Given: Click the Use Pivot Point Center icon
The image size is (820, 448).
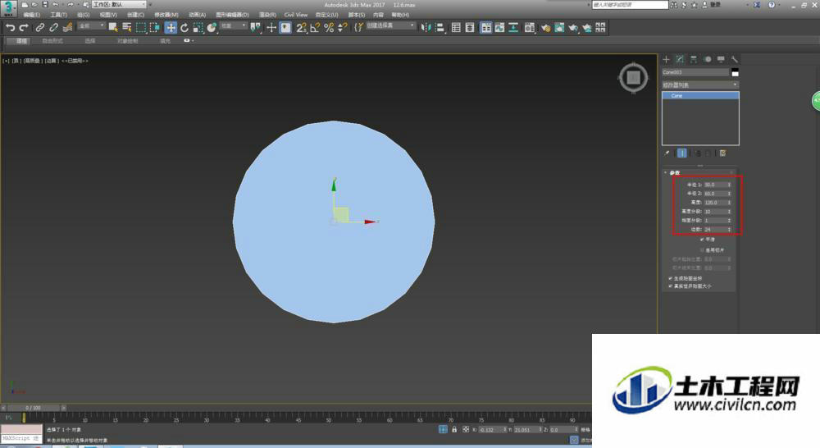Looking at the screenshot, I should [x=255, y=28].
